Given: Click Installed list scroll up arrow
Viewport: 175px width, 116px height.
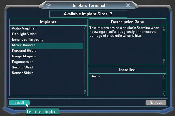Looking at the screenshot, I should tap(164, 76).
